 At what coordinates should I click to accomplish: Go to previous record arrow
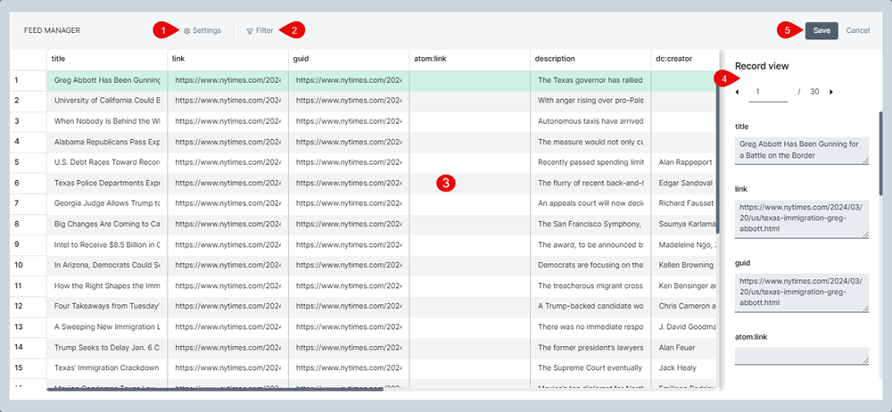[x=738, y=92]
